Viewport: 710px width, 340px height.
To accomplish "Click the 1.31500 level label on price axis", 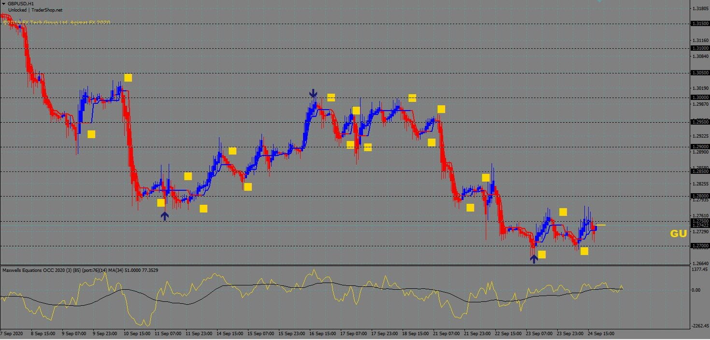I will click(700, 23).
